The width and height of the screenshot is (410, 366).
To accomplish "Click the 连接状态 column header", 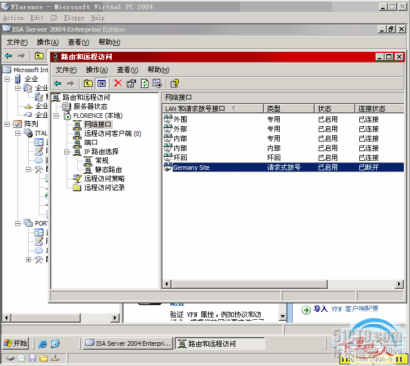I will click(380, 108).
